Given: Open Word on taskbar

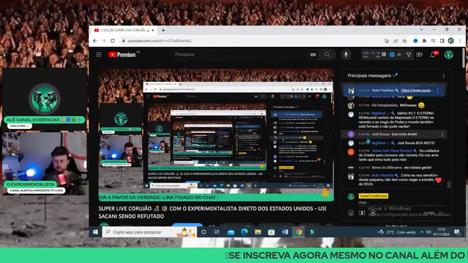Looking at the screenshot, I should tap(285, 232).
